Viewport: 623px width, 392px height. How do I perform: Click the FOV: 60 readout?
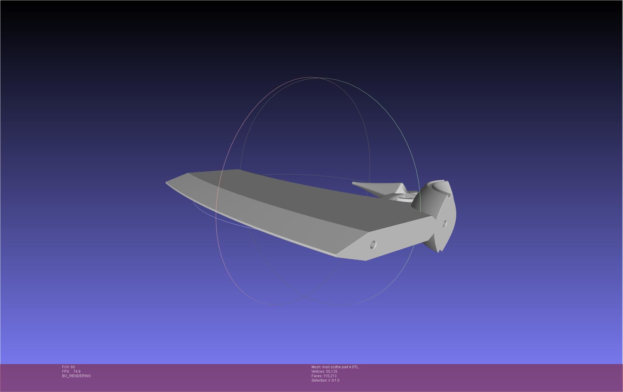coord(68,367)
